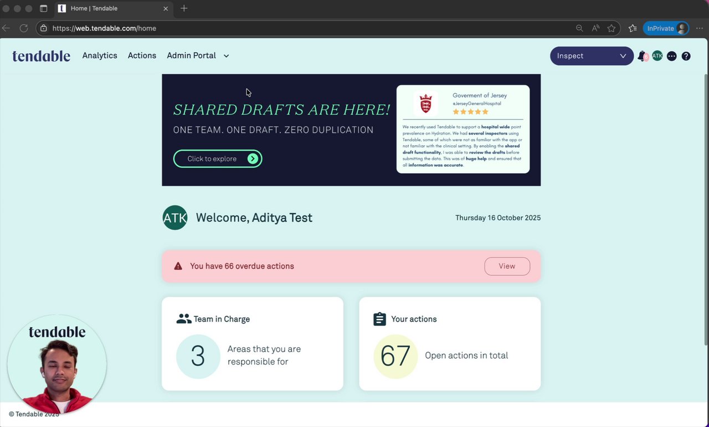Open the Your actions card
709x427 pixels.
pos(450,344)
